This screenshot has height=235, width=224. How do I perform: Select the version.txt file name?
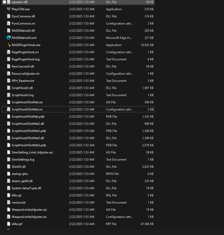(18, 202)
